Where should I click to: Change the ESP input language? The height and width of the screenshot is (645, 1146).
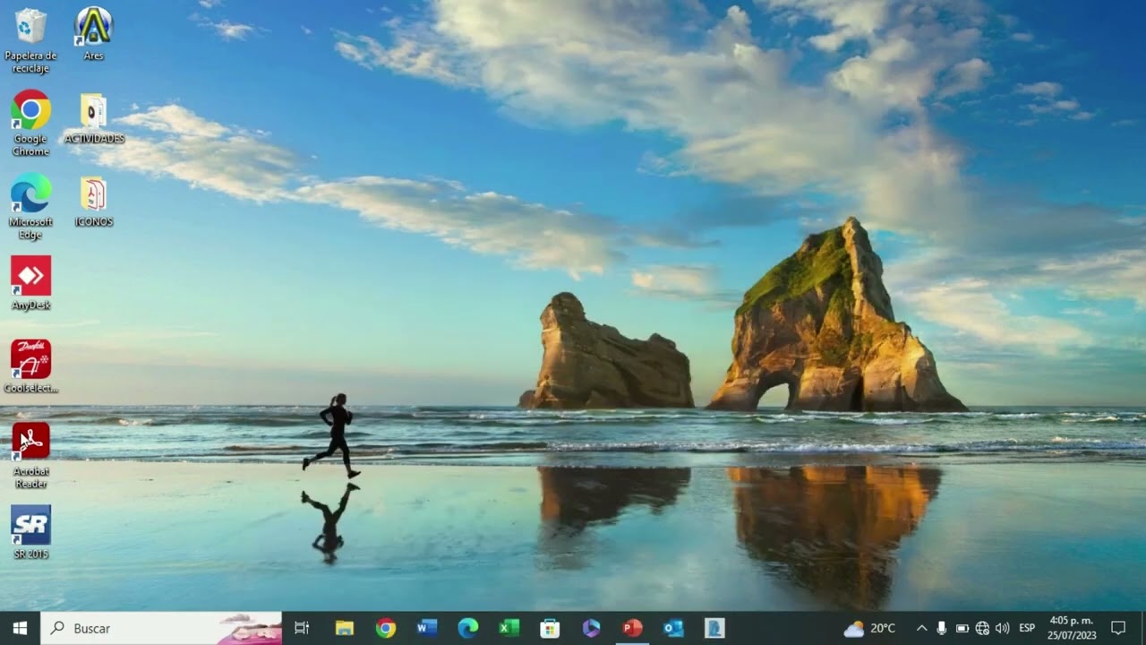coord(1027,628)
